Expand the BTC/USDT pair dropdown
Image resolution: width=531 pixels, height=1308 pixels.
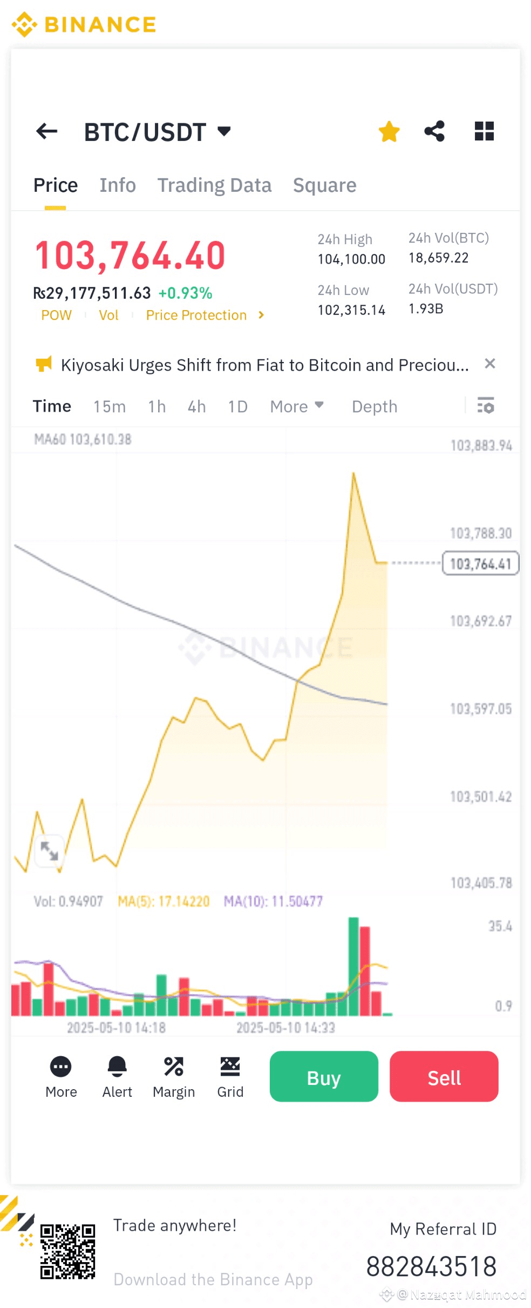pos(224,131)
